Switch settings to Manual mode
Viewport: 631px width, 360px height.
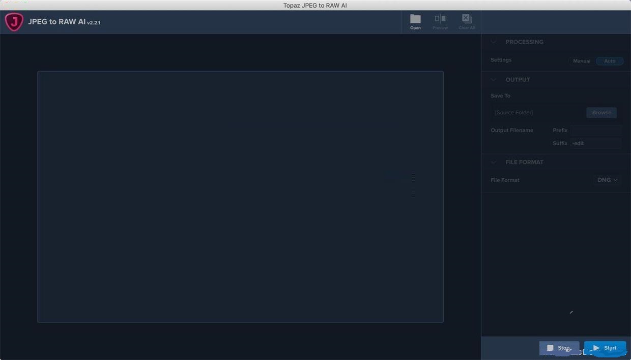582,61
